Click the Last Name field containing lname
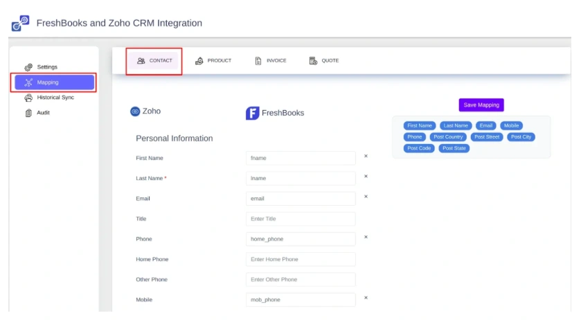 tap(301, 179)
